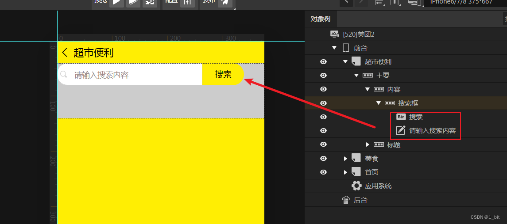
Task: Hide the 搜索框 element via eye icon
Action: [323, 103]
